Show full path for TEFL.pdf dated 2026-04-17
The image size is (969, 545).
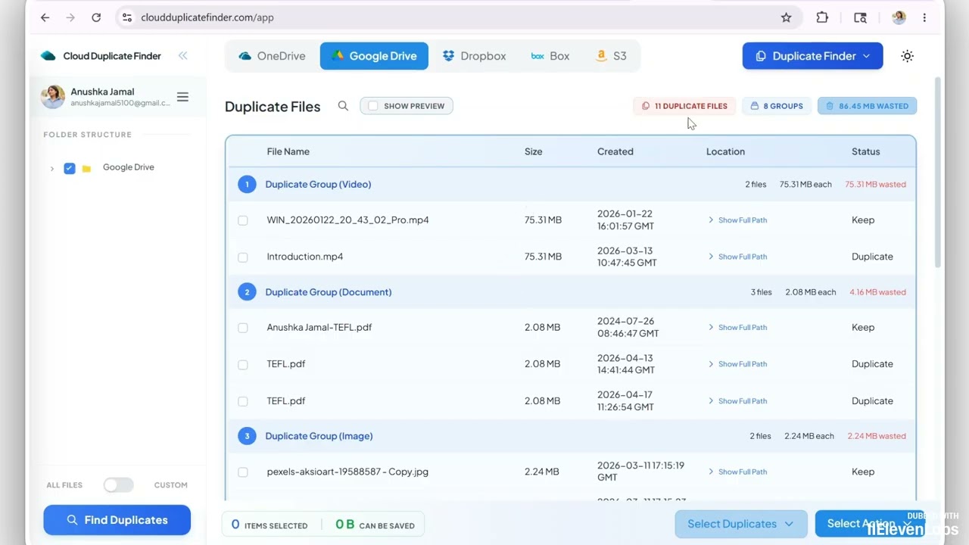coord(737,401)
